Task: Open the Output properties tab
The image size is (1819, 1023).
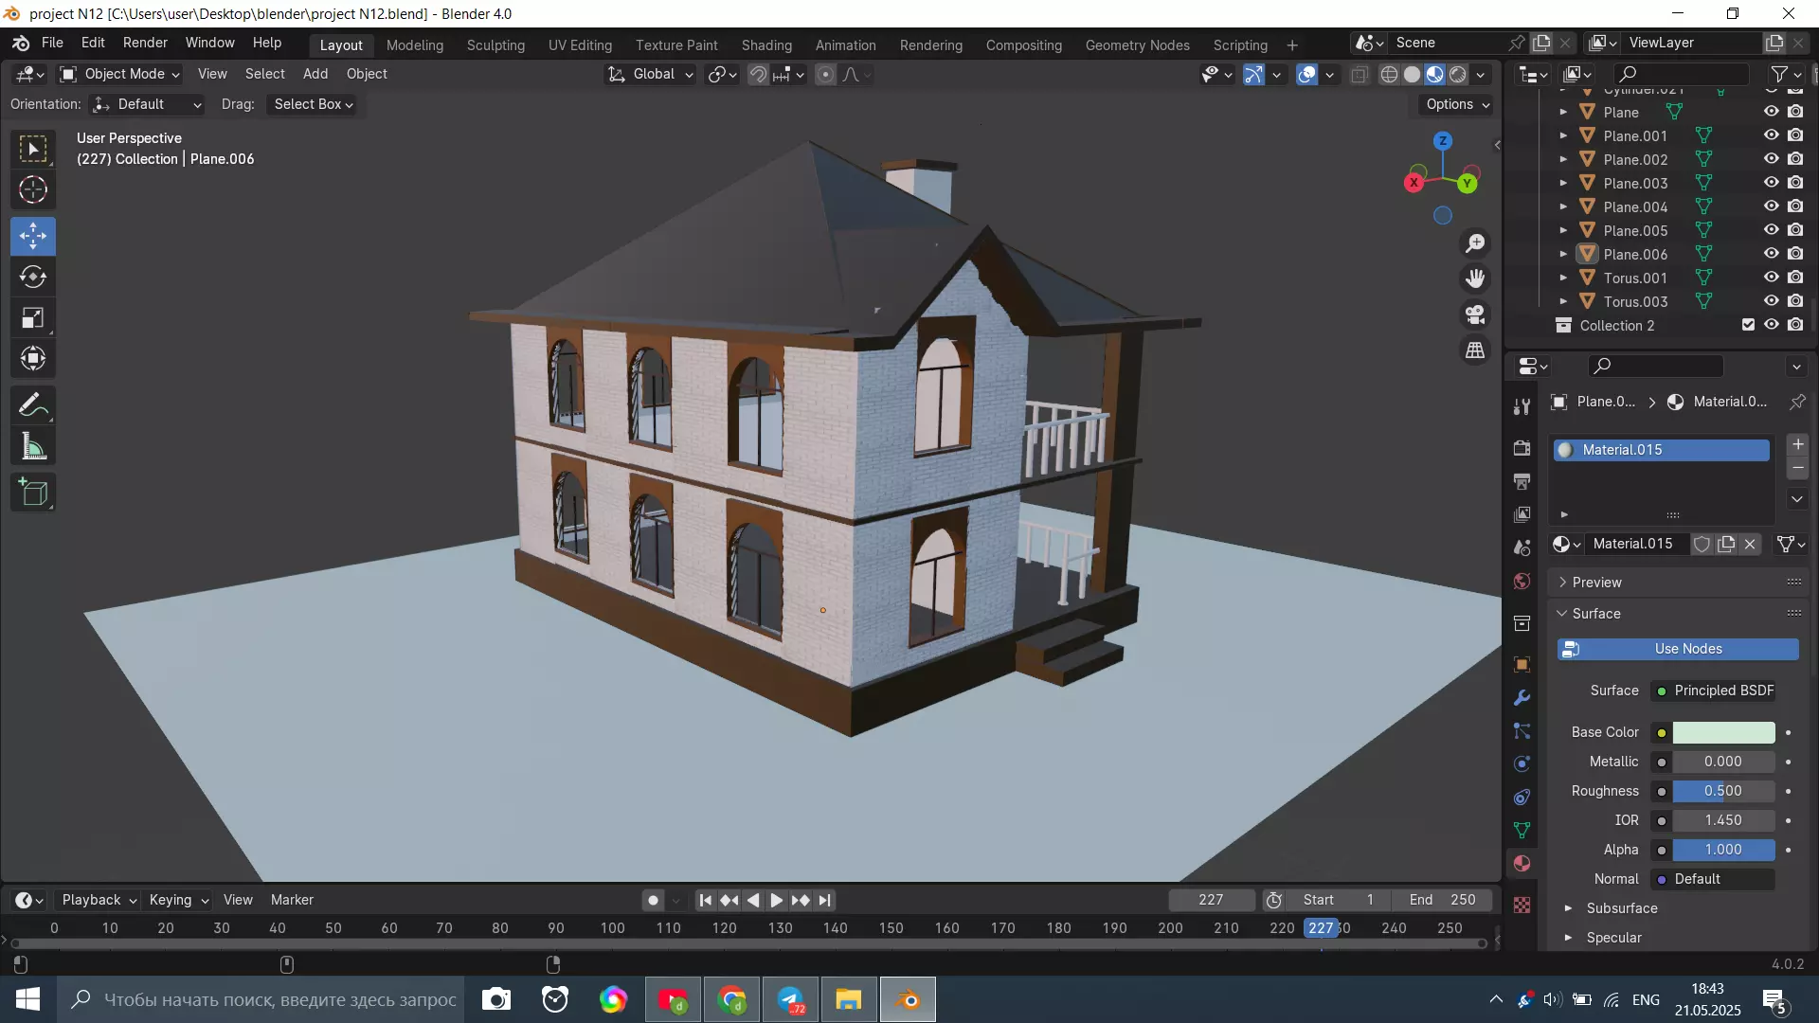Action: pyautogui.click(x=1522, y=481)
